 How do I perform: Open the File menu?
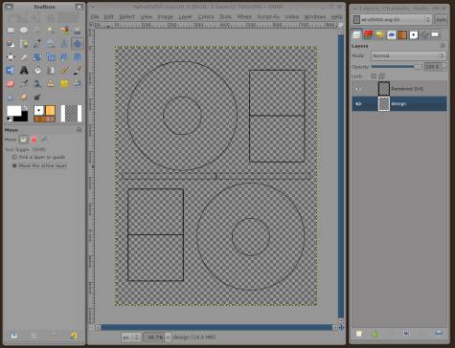pos(95,17)
